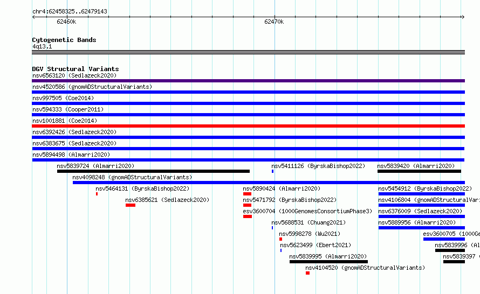Click the black nsv5839996 variant bar
This screenshot has height=294, width=480.
click(x=450, y=250)
